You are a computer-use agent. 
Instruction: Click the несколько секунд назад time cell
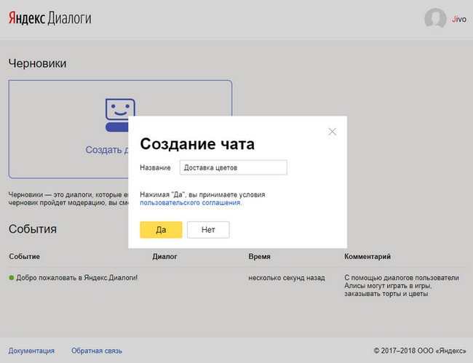[x=287, y=278]
